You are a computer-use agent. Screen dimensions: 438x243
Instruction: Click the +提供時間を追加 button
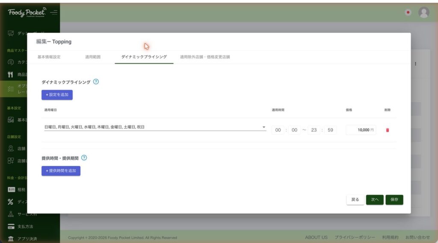(x=61, y=171)
